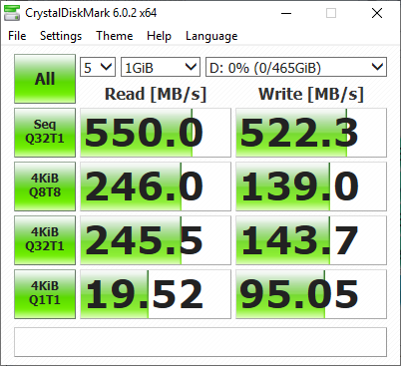Viewport: 401px width, 366px height.
Task: Open the Settings menu
Action: [61, 36]
